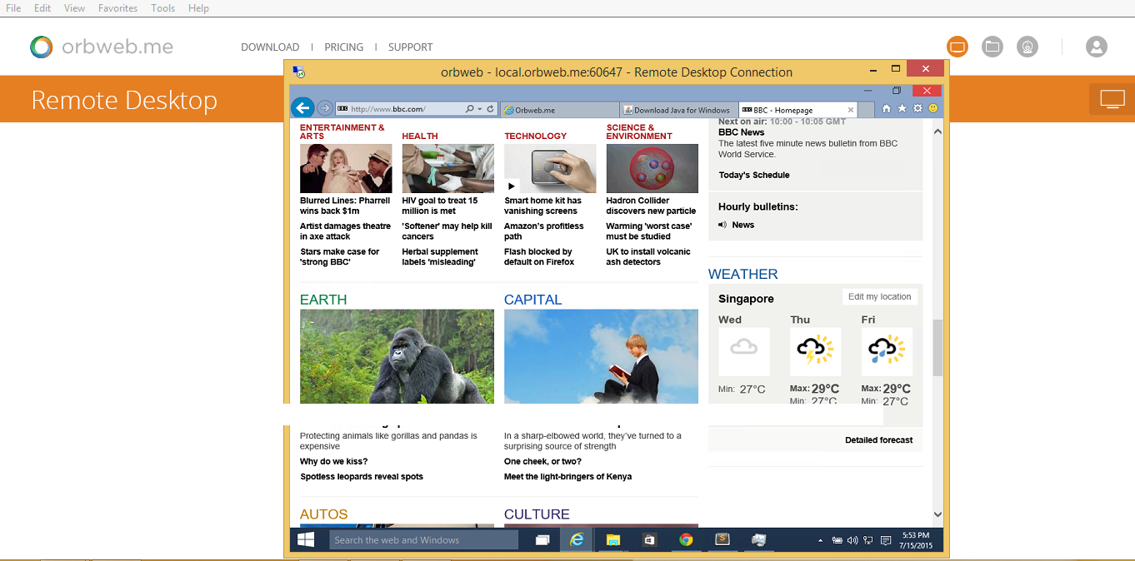This screenshot has width=1135, height=561.
Task: Open 'Hadron Collider discovers new particle' link
Action: pos(651,206)
